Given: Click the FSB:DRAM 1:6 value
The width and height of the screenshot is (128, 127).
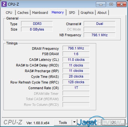Looking at the screenshot, I should point(76,54).
